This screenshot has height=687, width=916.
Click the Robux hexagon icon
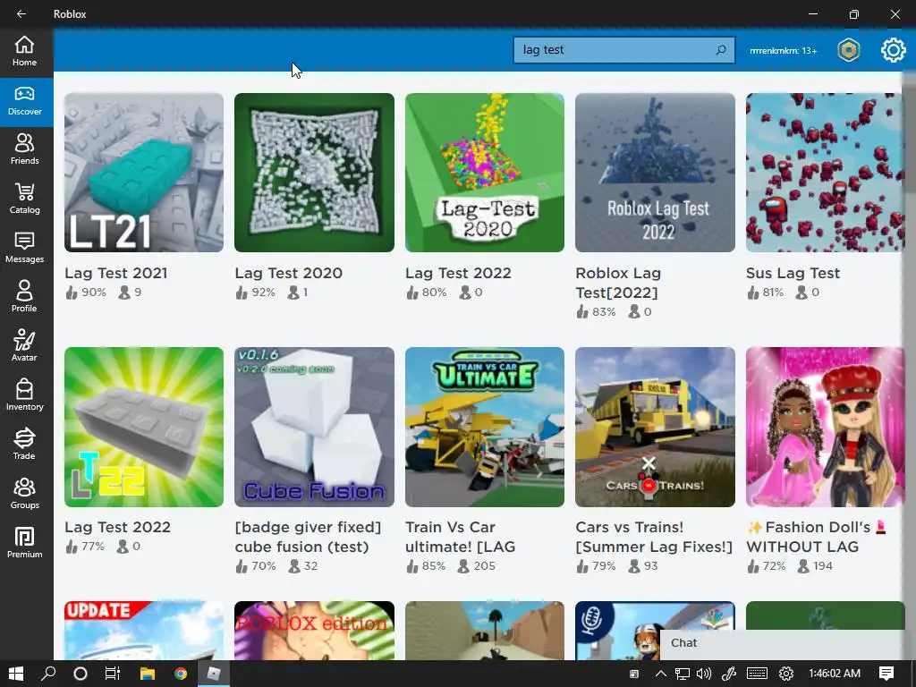(848, 50)
